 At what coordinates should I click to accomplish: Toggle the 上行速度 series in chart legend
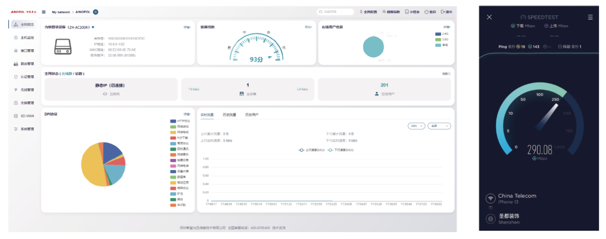click(302, 150)
